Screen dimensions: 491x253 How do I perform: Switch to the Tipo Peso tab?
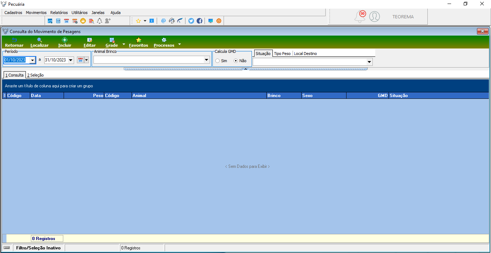click(282, 54)
